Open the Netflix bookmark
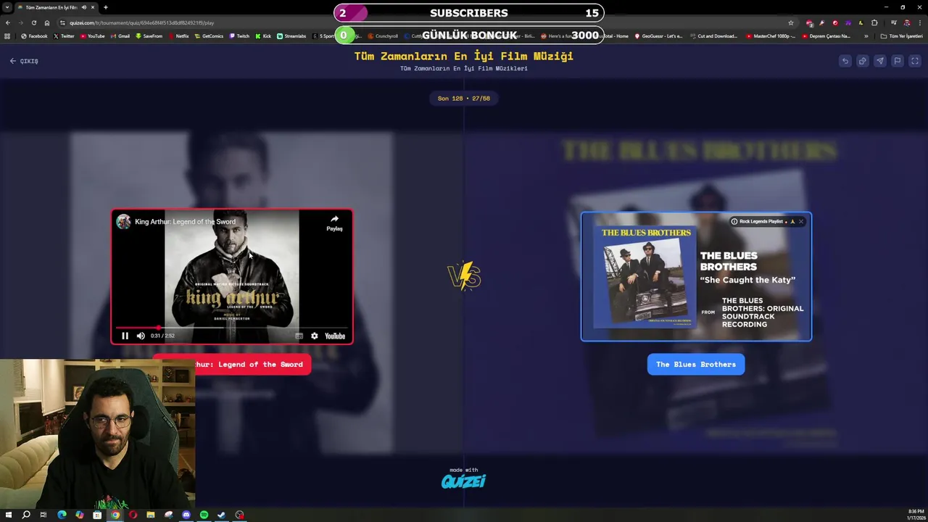The width and height of the screenshot is (928, 522). click(178, 36)
